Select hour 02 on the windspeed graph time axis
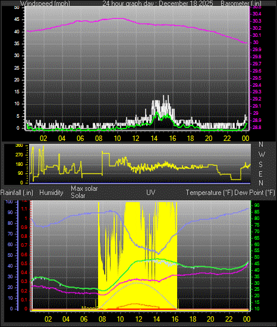Screen dimensions: 277x327 point(43,139)
